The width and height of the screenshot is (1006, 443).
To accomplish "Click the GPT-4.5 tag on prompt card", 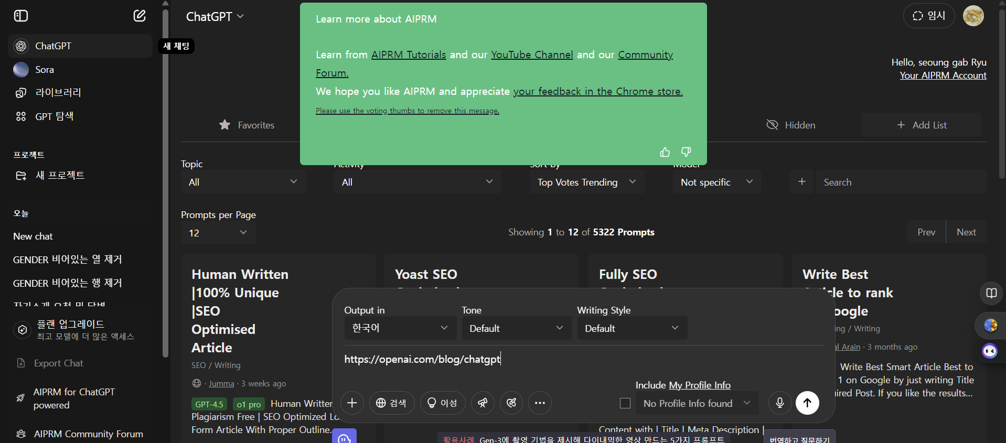I will tap(209, 404).
